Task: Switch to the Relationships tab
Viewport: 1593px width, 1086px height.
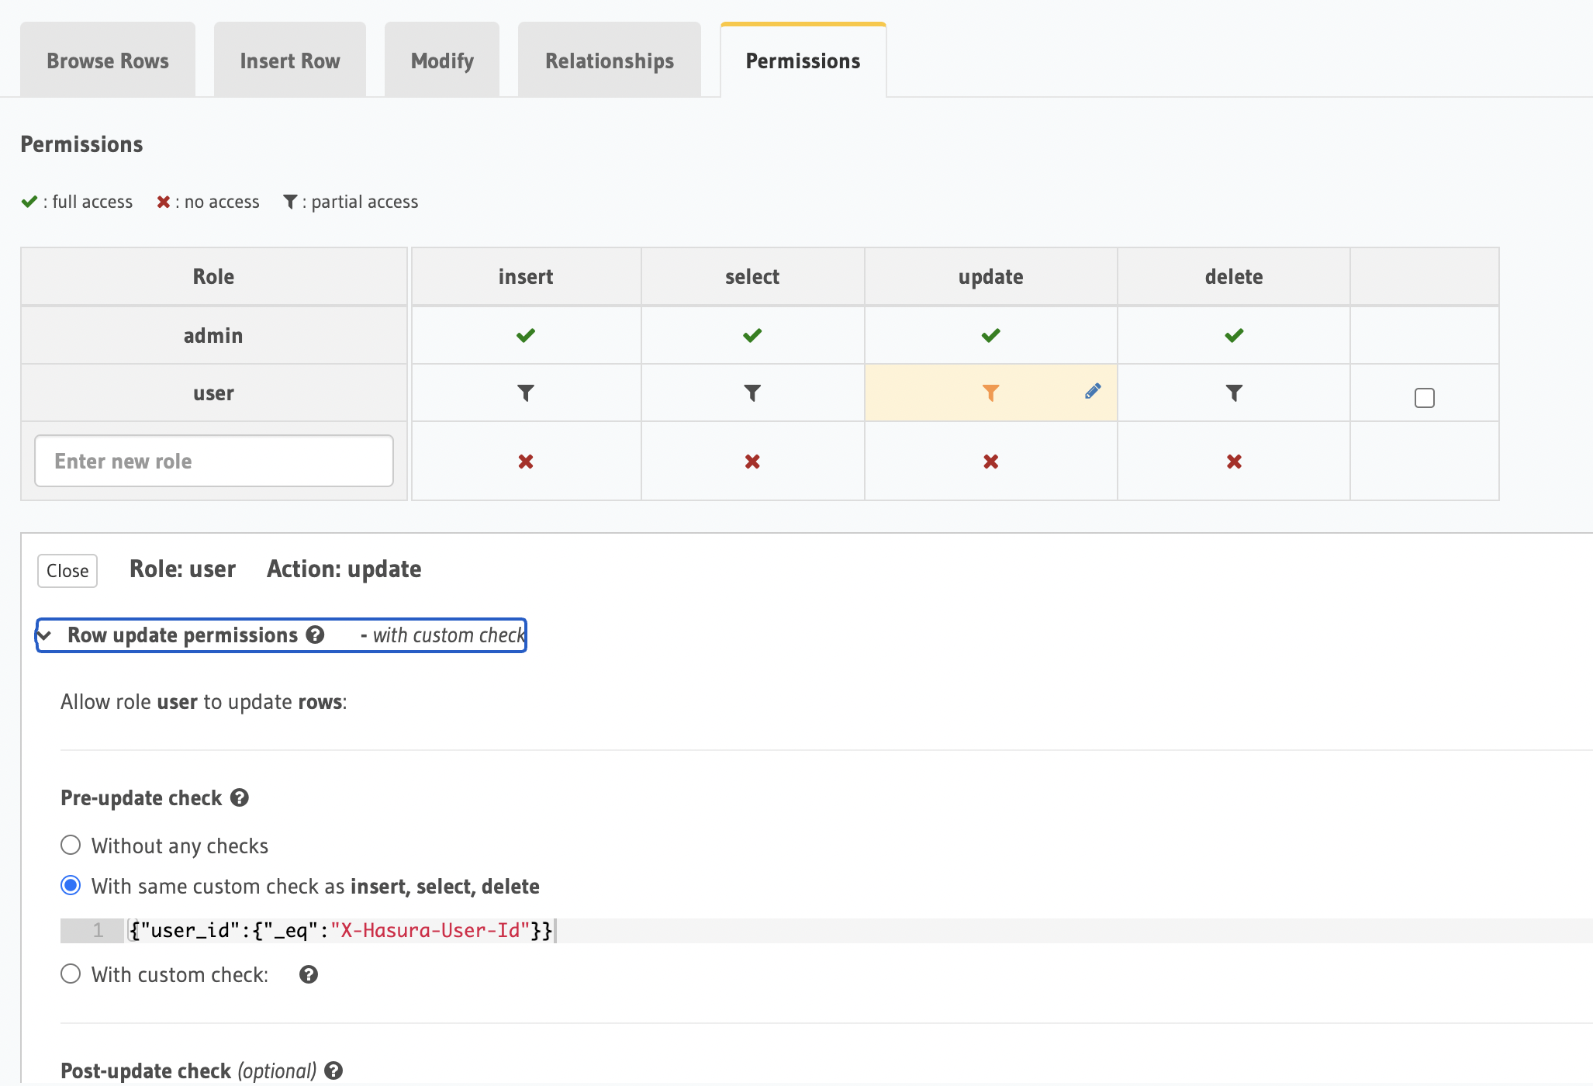Action: (x=609, y=61)
